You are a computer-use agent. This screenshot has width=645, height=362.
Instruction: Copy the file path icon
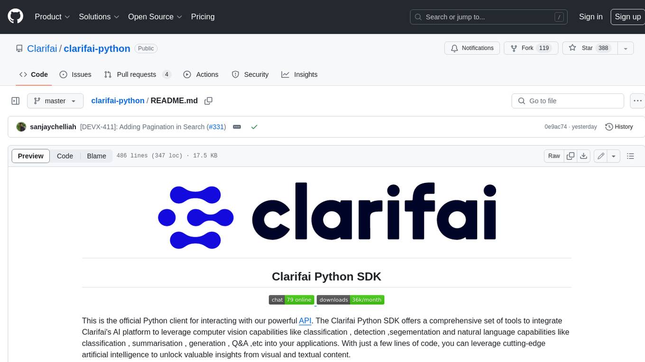(x=208, y=100)
